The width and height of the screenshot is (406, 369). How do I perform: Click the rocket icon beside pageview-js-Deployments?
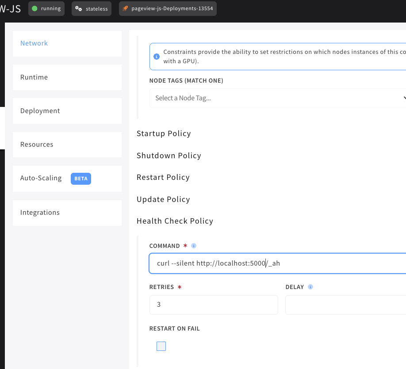click(x=126, y=9)
